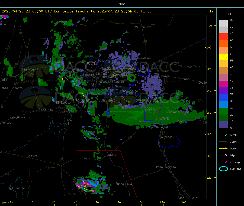This screenshot has height=206, width=244.
Task: Select the magenta 42–39 dBZ swatch
Action: pos(223,84)
